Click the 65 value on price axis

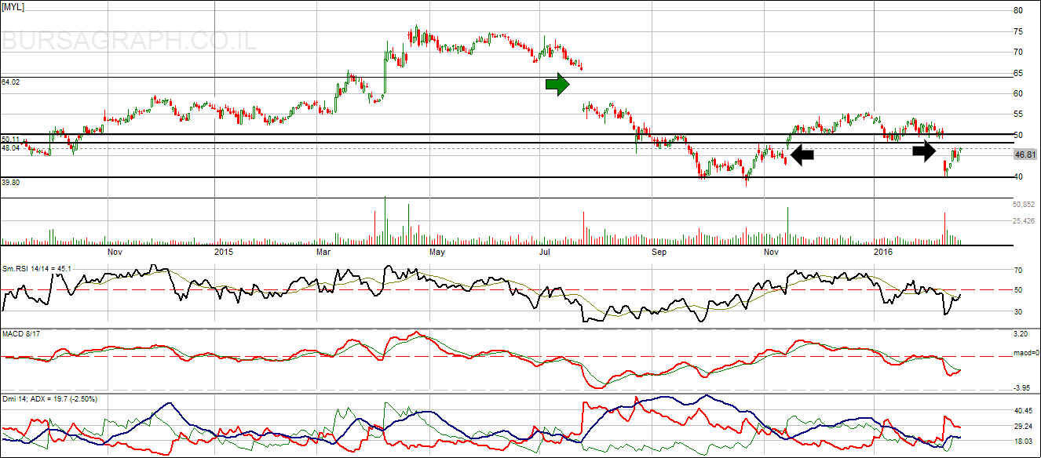(x=1017, y=73)
